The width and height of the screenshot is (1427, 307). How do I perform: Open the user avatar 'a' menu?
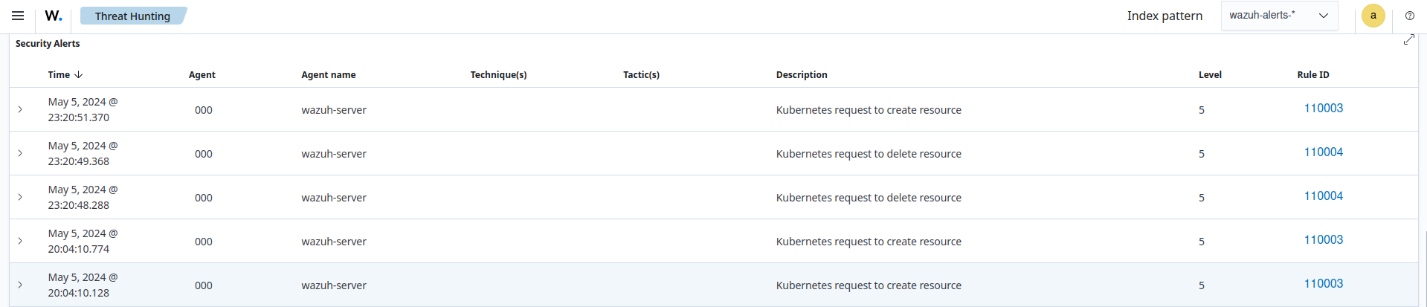pyautogui.click(x=1373, y=16)
